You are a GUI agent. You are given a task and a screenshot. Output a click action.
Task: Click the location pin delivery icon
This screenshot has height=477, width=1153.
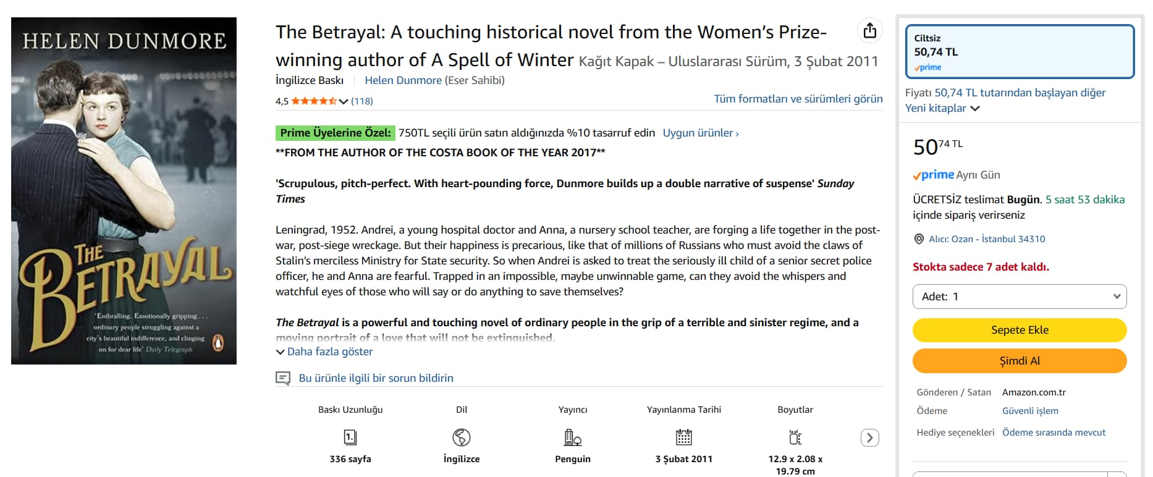919,239
